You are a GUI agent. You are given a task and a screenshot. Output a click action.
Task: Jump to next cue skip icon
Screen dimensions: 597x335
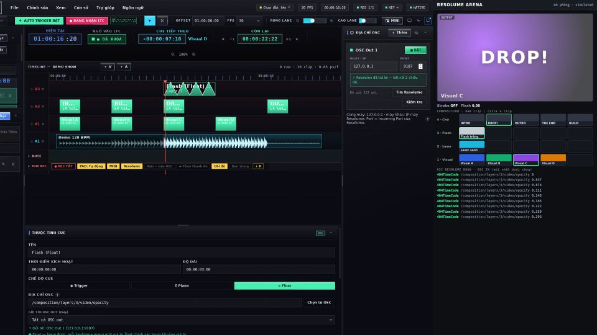coord(297,38)
